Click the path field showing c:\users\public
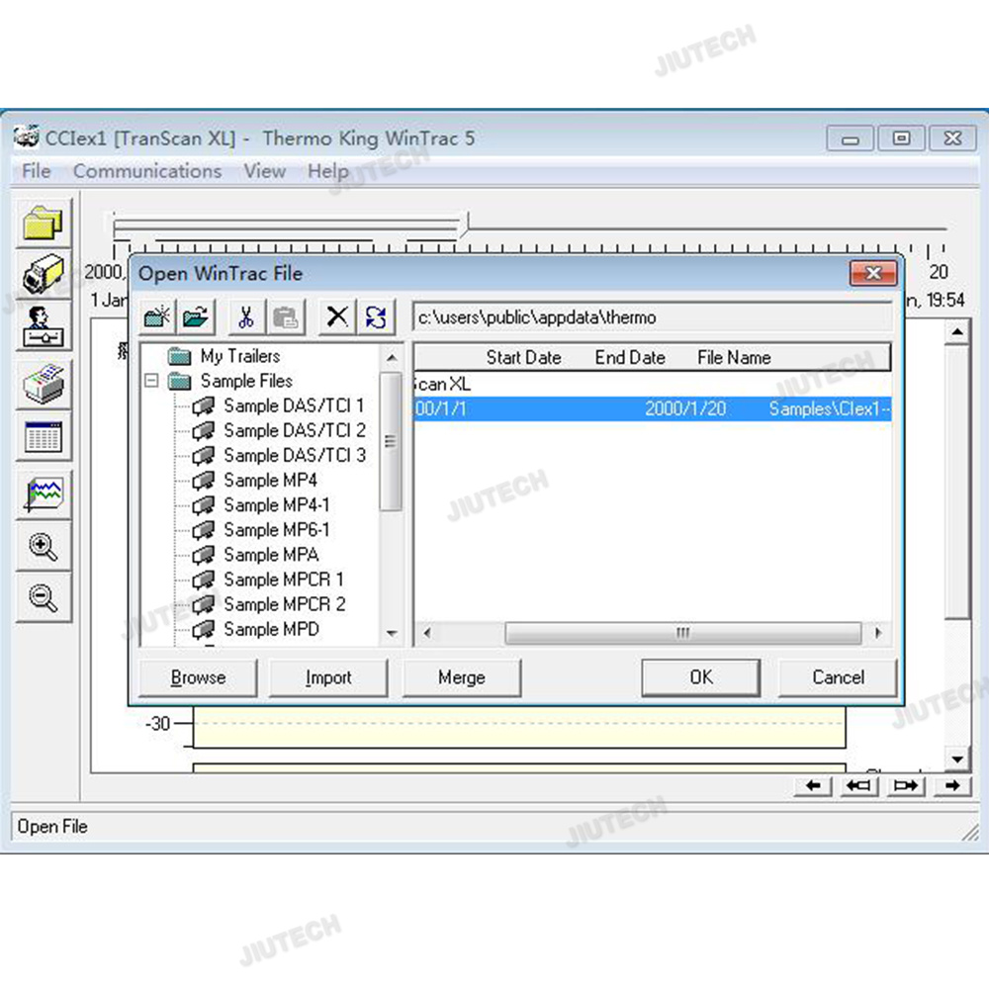Screen dimensions: 989x989 point(652,317)
